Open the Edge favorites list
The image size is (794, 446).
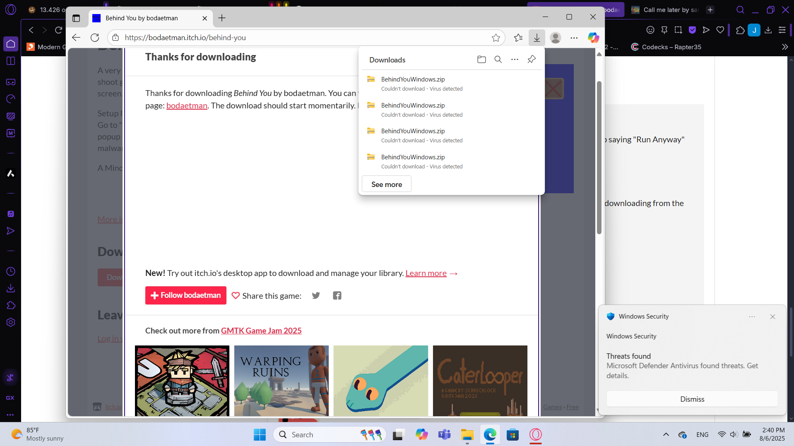(518, 38)
